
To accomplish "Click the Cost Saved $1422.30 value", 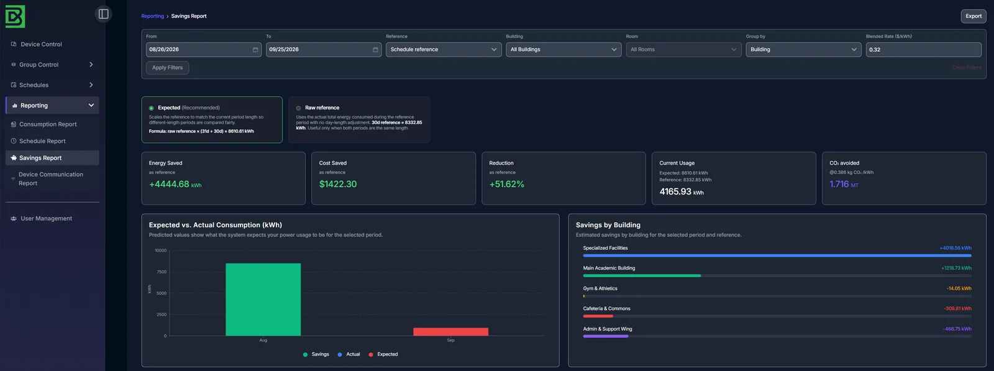I will tap(338, 185).
